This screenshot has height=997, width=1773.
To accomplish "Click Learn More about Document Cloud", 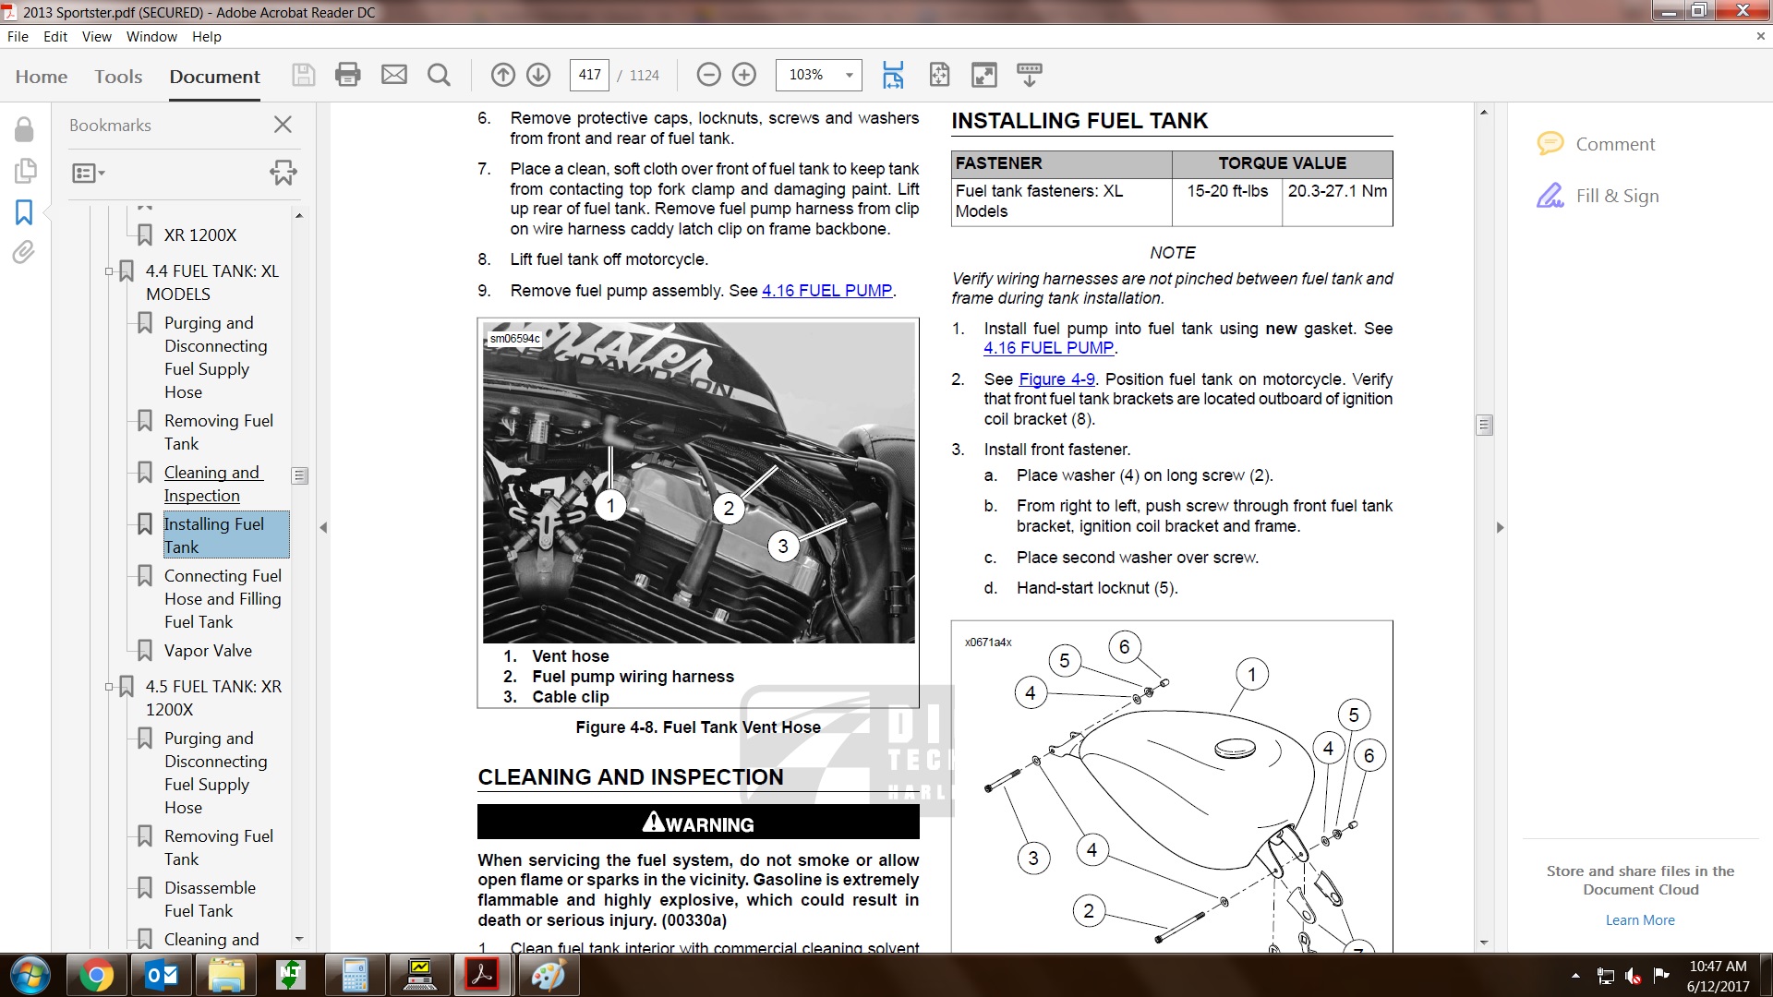I will point(1639,920).
